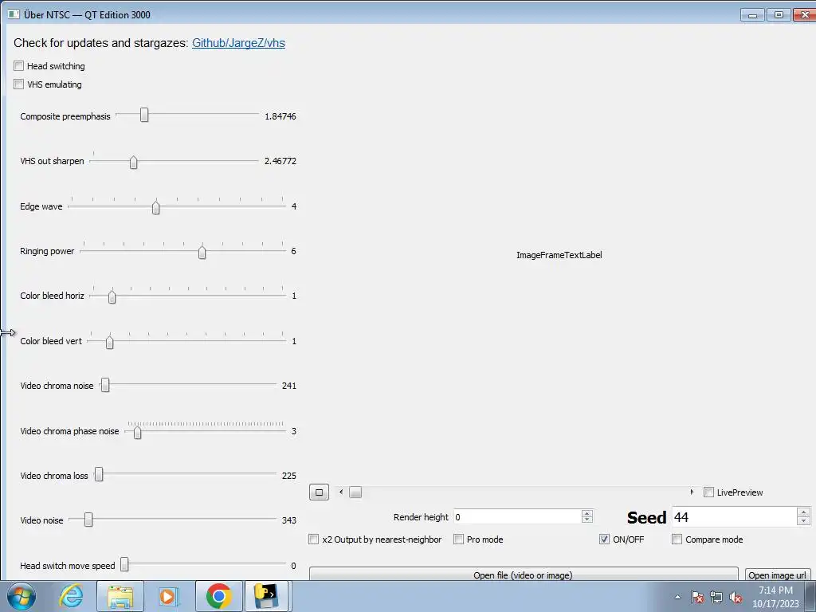Image resolution: width=816 pixels, height=612 pixels.
Task: Open Google Chrome from the taskbar
Action: pyautogui.click(x=218, y=596)
